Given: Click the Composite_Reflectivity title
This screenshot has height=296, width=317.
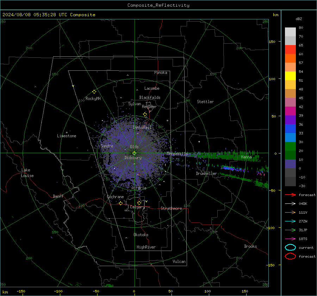Looking at the screenshot, I should (x=158, y=5).
